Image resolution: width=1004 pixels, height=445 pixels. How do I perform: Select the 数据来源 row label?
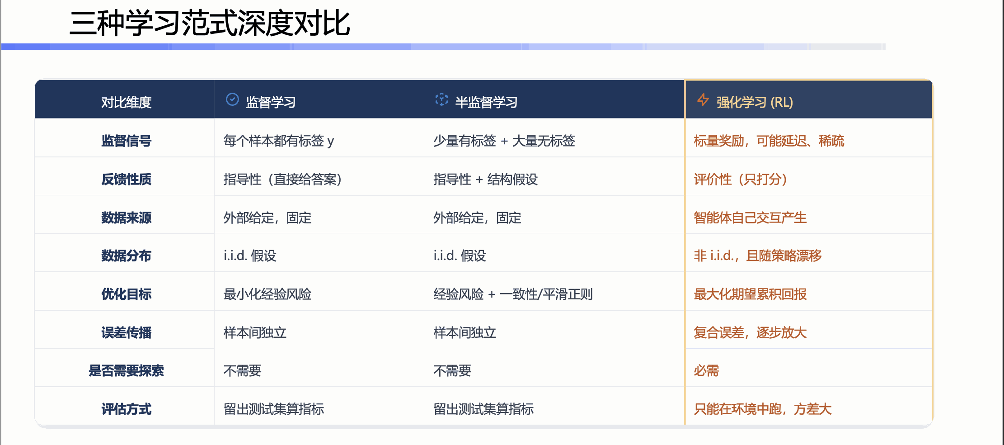point(126,218)
